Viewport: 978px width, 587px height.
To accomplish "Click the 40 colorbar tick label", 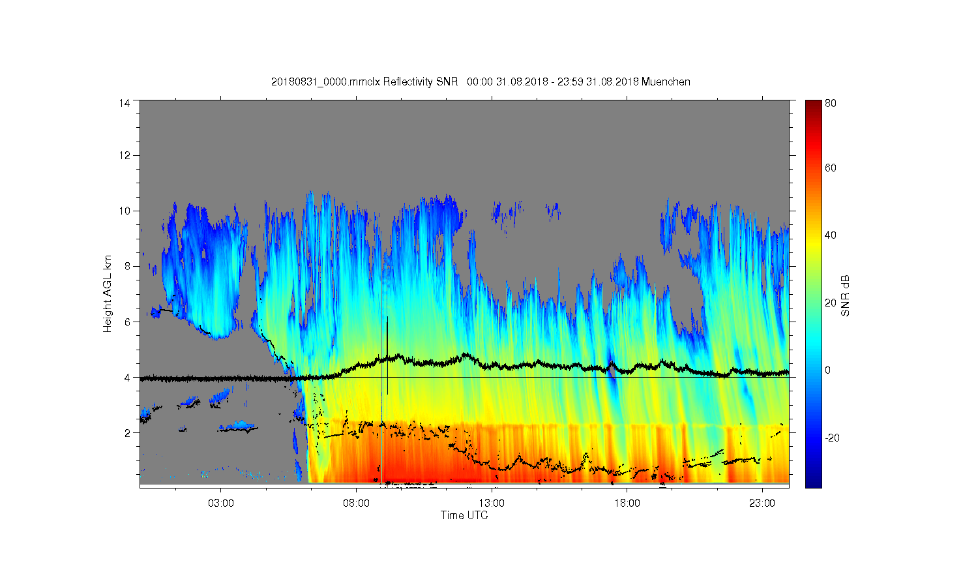I will (x=830, y=235).
